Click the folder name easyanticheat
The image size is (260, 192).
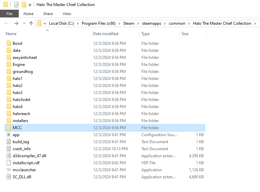click(x=25, y=58)
